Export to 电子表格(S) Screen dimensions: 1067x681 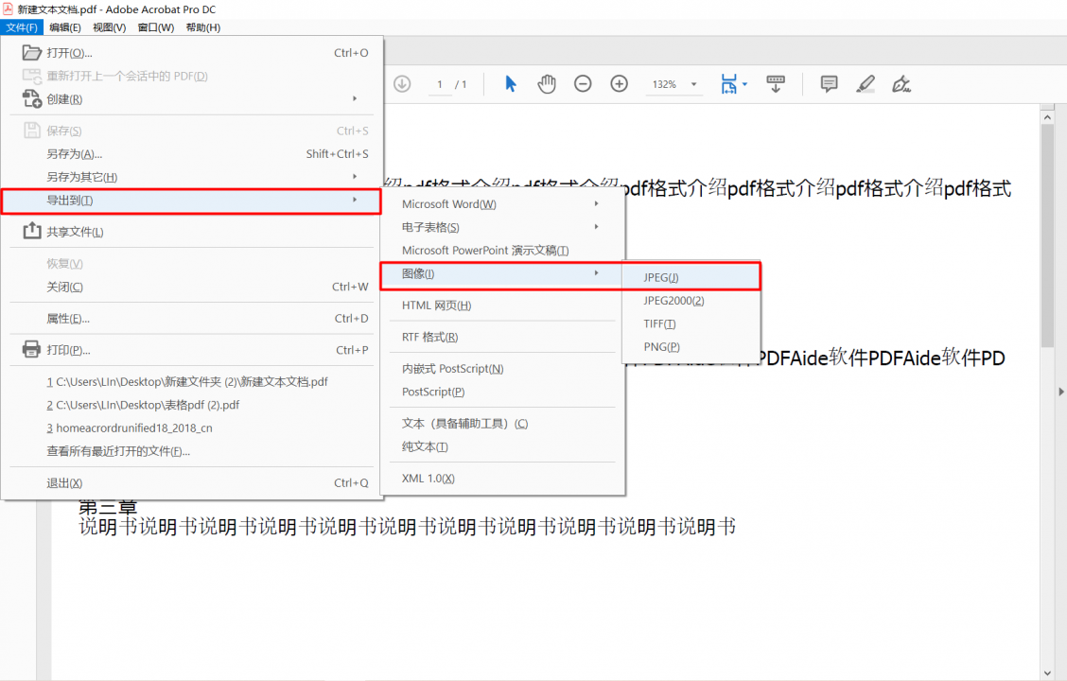coord(502,227)
